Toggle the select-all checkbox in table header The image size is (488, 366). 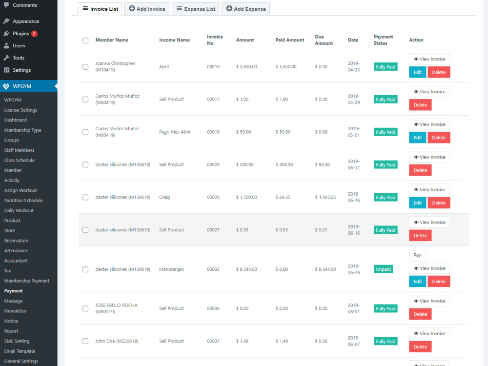[x=85, y=41]
